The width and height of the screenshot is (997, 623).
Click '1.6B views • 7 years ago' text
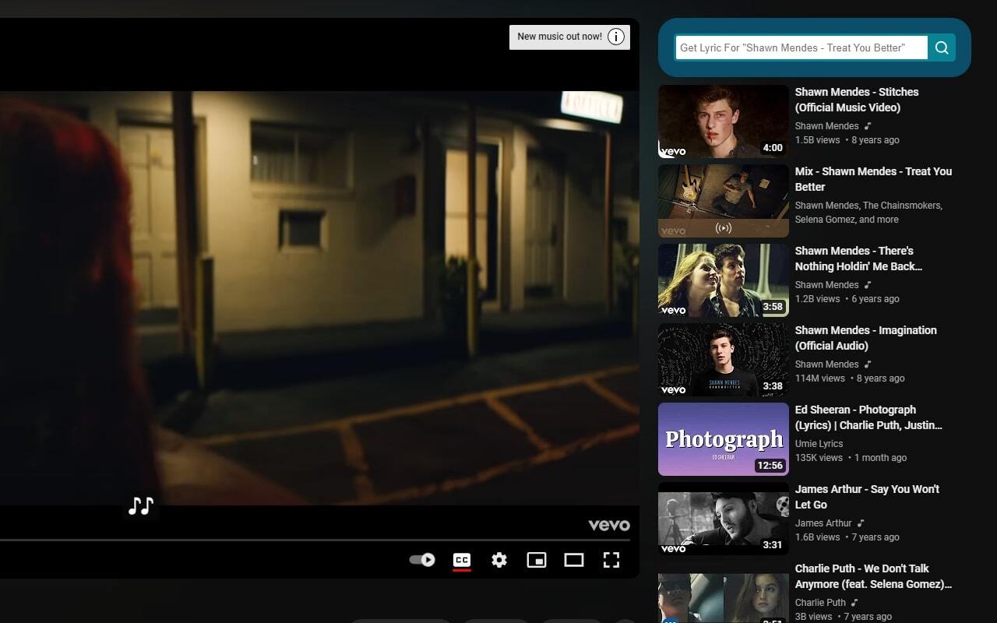(847, 537)
